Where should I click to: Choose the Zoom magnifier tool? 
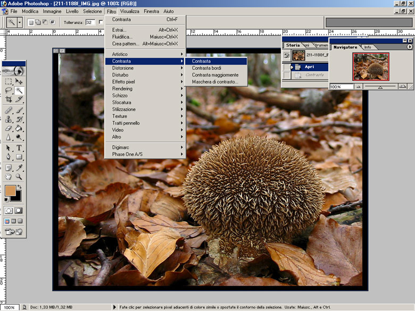[x=19, y=176]
